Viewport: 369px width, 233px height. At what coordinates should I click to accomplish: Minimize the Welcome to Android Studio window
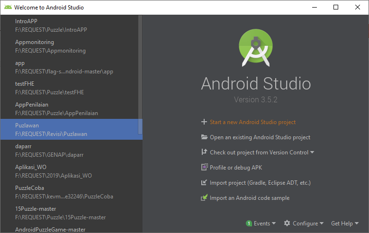tap(315, 7)
